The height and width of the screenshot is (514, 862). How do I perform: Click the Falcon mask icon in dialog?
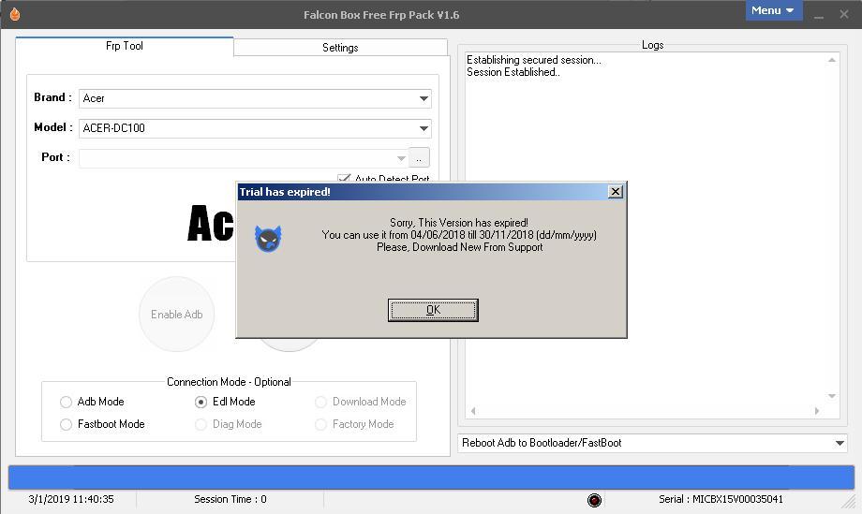[268, 239]
